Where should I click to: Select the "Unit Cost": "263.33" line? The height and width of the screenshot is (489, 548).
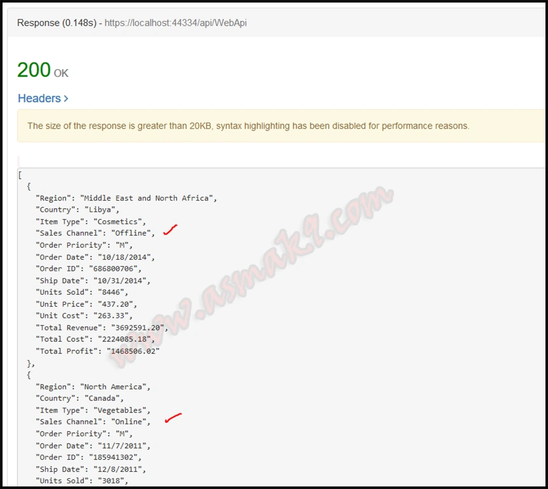coord(84,316)
